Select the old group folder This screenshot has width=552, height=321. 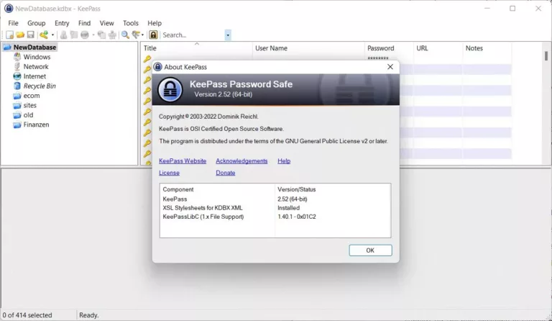pyautogui.click(x=28, y=115)
